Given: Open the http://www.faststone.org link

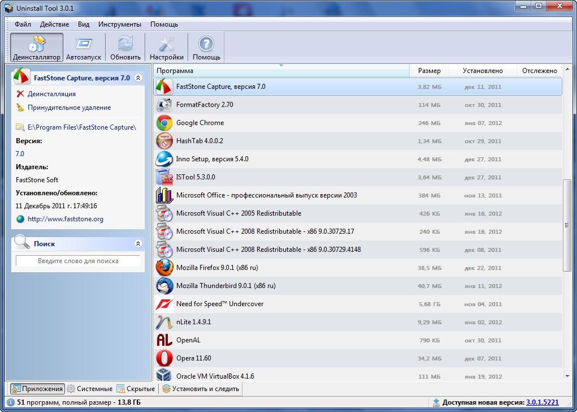Looking at the screenshot, I should (x=66, y=219).
